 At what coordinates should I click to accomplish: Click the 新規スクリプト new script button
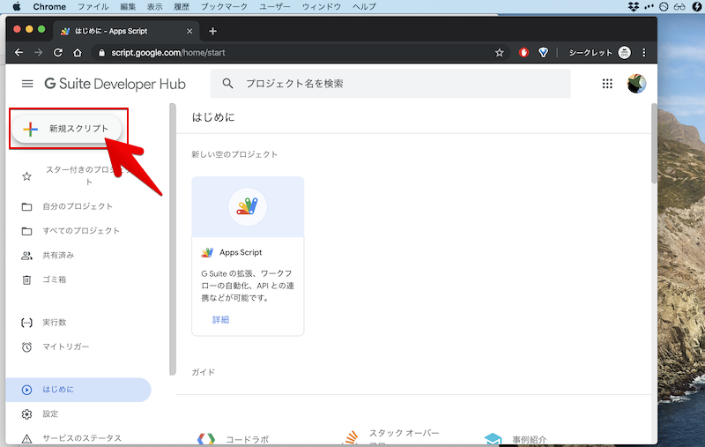67,129
